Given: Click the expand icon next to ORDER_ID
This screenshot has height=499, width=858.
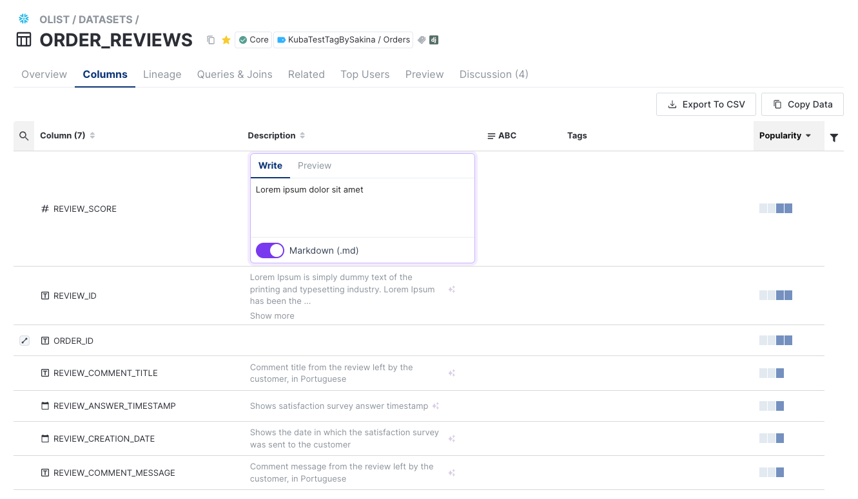Looking at the screenshot, I should (24, 341).
